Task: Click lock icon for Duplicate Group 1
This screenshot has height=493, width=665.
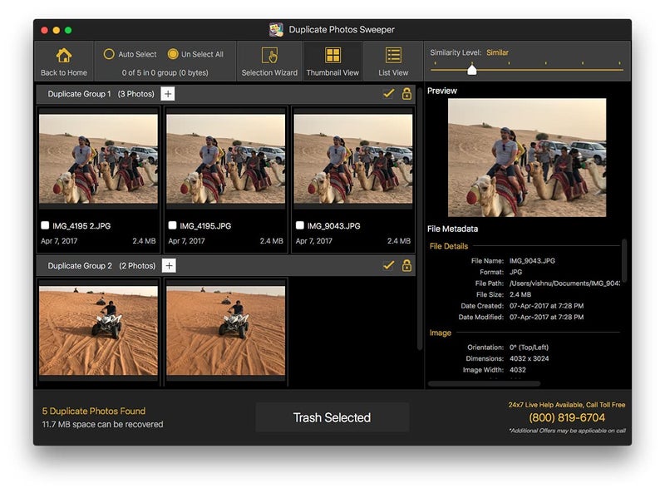Action: click(406, 94)
